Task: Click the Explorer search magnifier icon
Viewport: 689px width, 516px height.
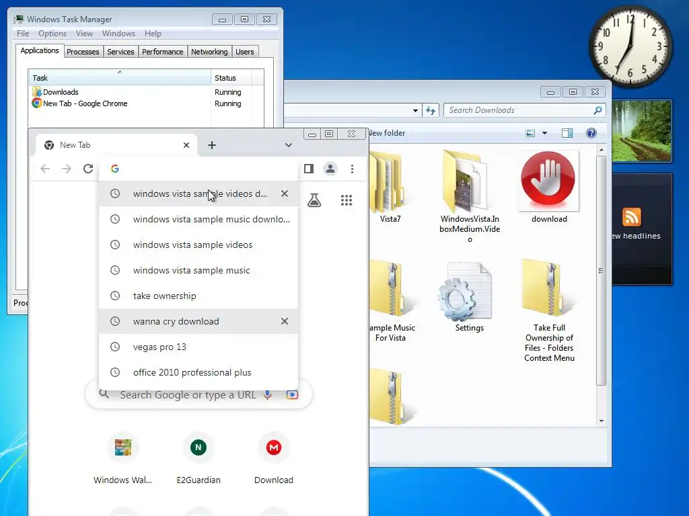Action: [x=597, y=110]
